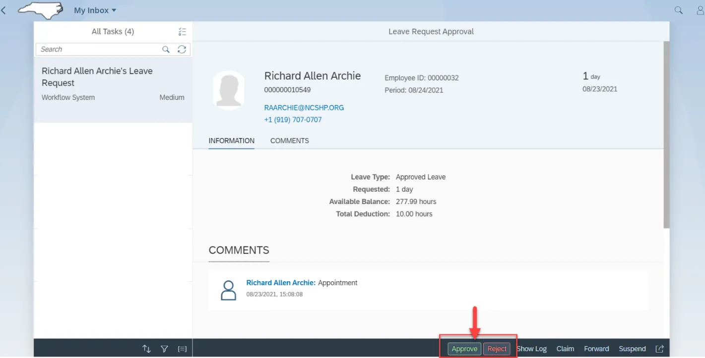Suspend the leave request task
Viewport: 705px width, 358px height.
pos(632,349)
